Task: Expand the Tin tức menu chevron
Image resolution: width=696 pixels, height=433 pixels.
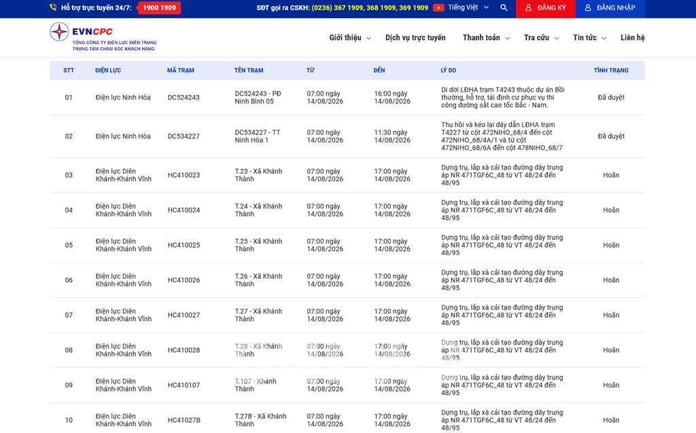Action: 604,38
